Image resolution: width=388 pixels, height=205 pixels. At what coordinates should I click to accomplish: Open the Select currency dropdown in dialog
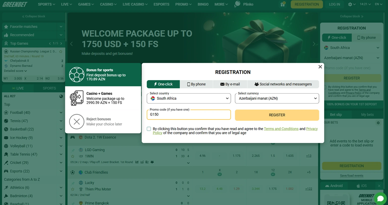coord(277,98)
